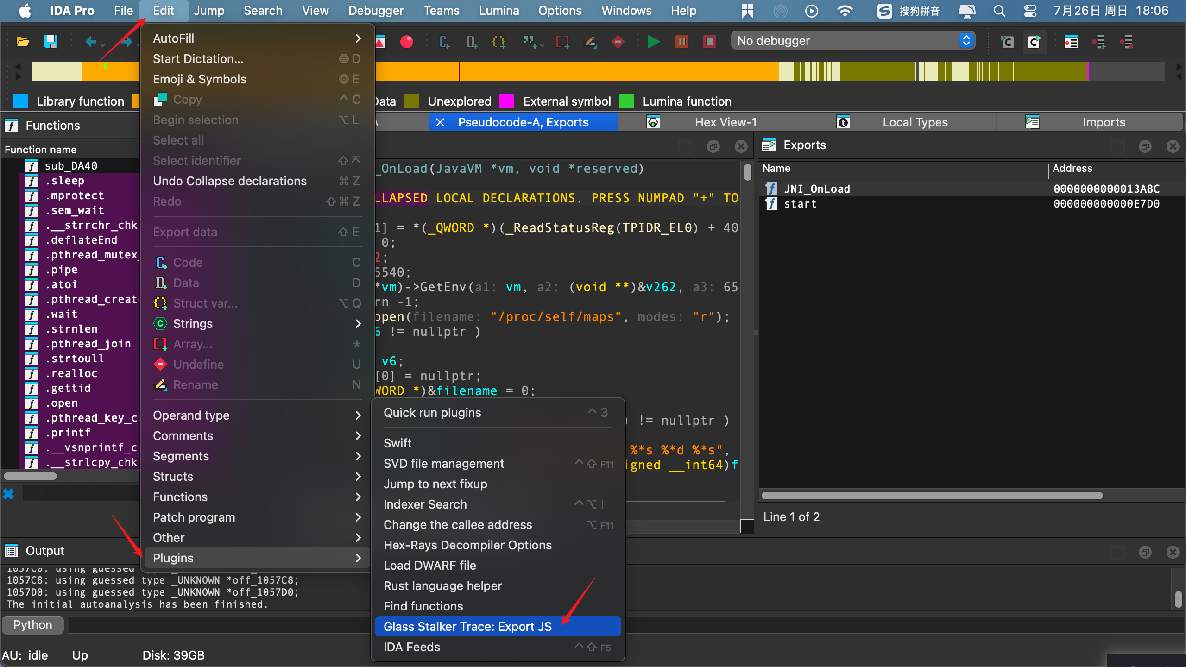1186x667 pixels.
Task: Click the Imports tab icon
Action: pyautogui.click(x=1032, y=122)
